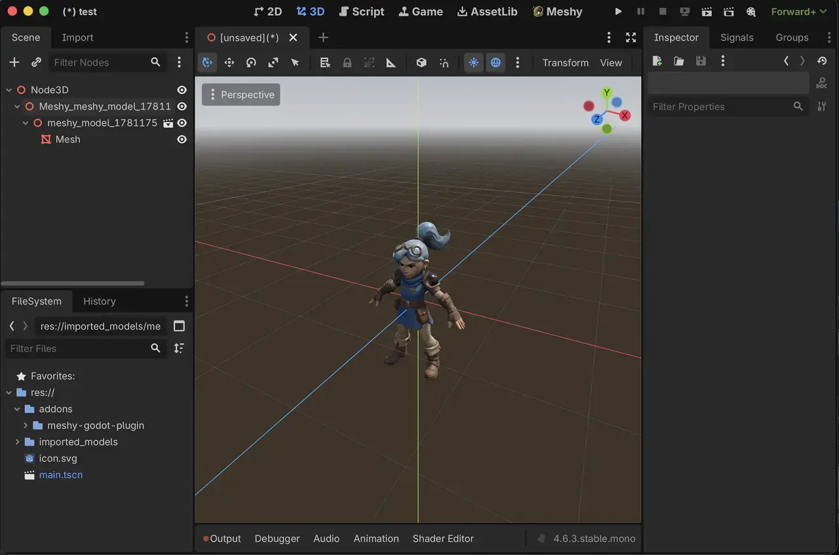The image size is (839, 555).
Task: Toggle distraction-free mode icon
Action: point(631,37)
